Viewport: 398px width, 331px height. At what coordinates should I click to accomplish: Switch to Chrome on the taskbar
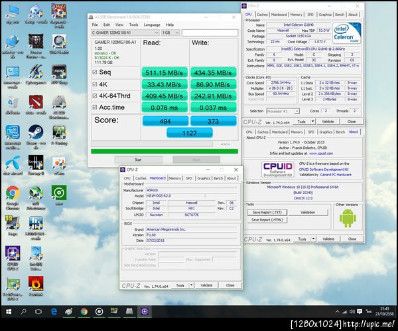pyautogui.click(x=84, y=312)
